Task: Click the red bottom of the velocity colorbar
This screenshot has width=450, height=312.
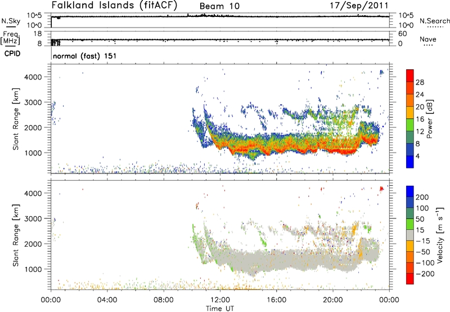Action: click(410, 279)
